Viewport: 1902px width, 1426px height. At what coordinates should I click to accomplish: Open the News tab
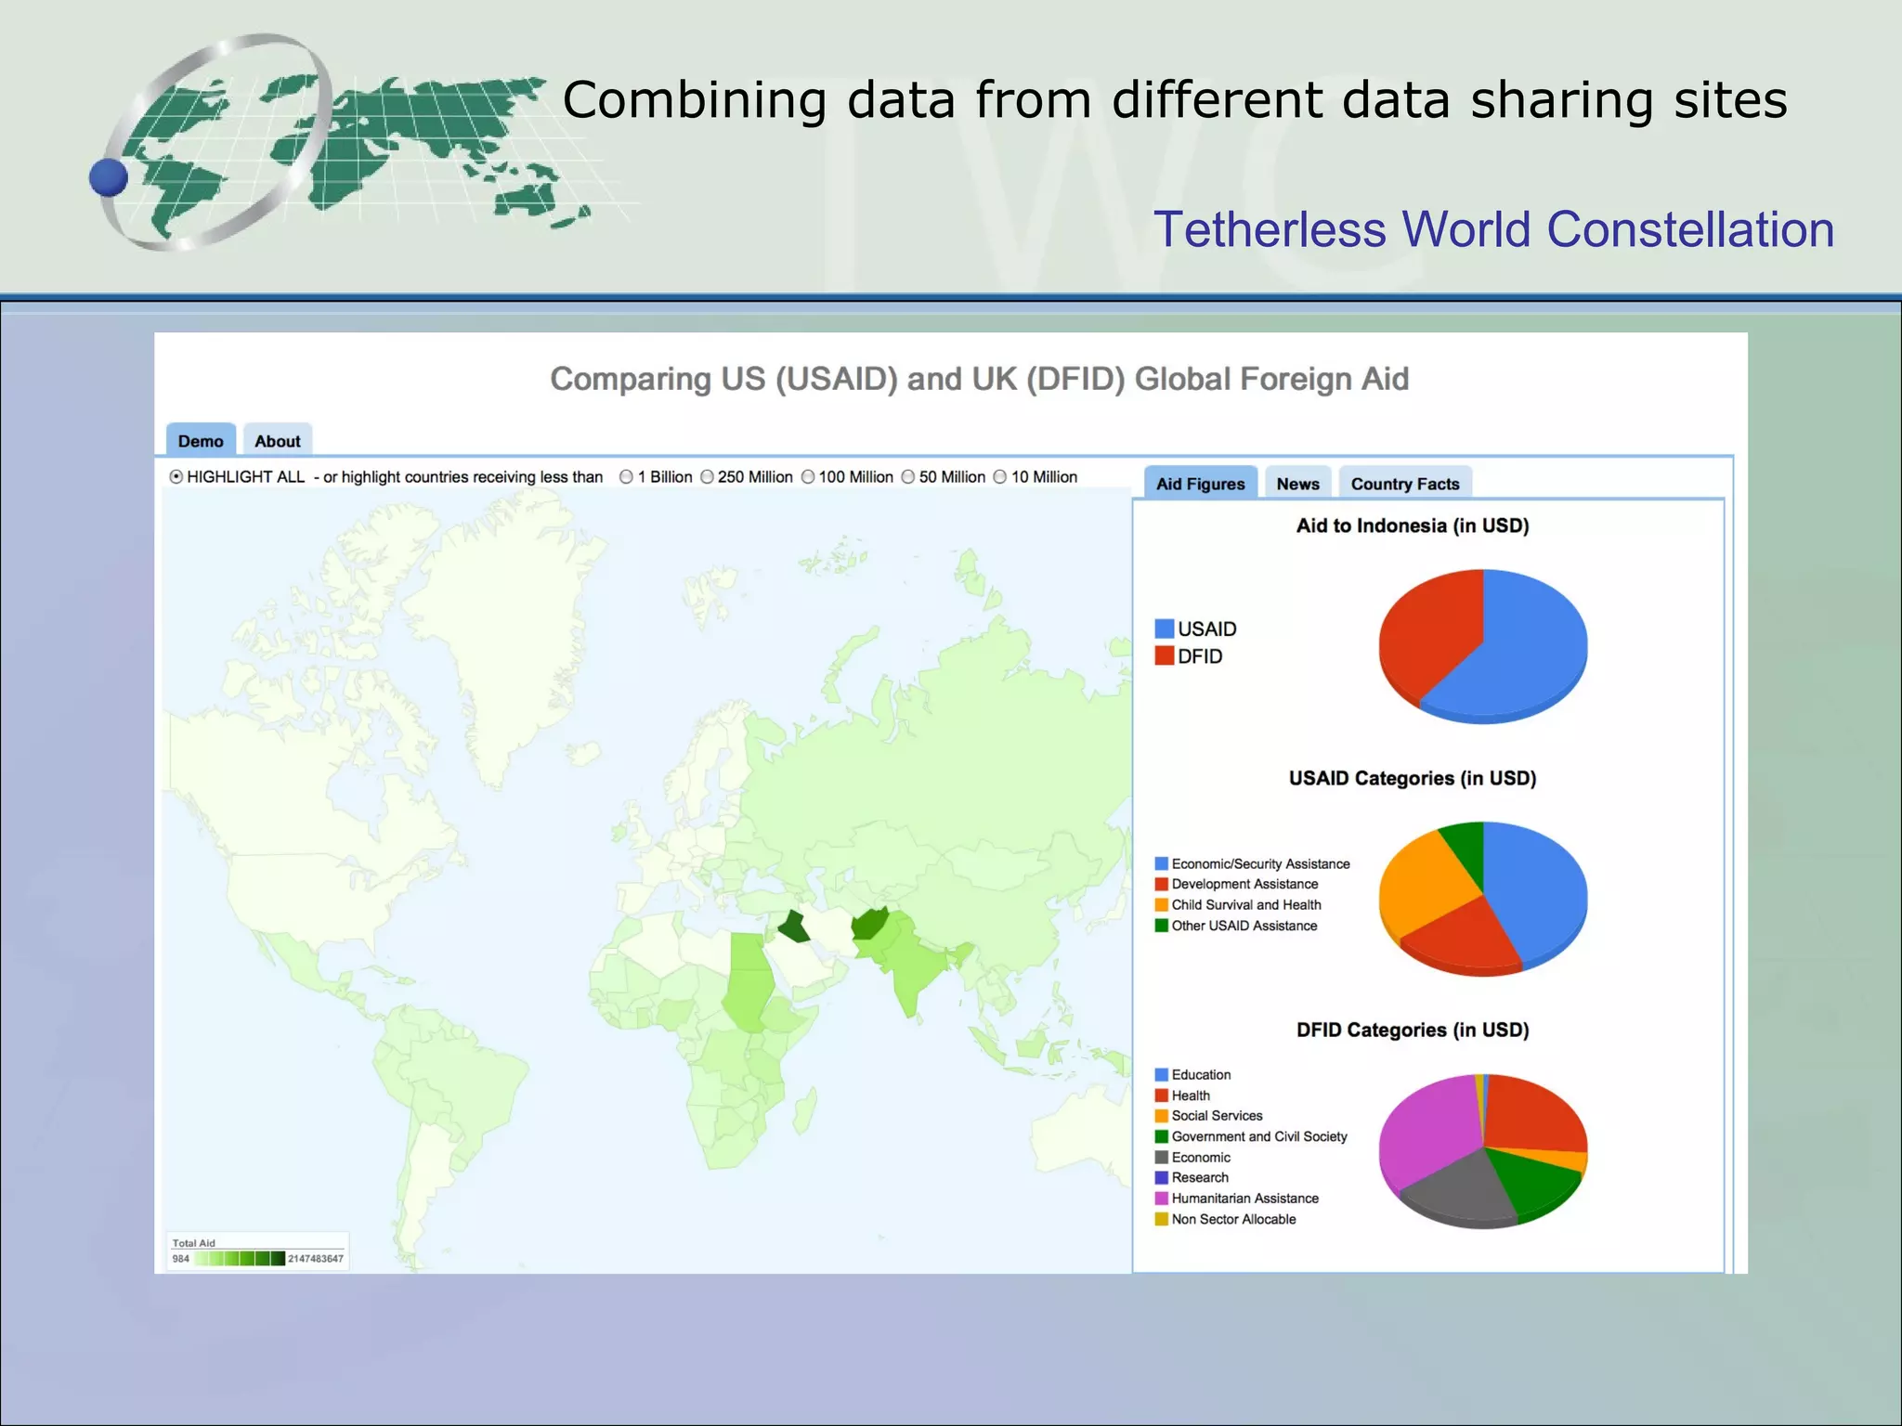tap(1297, 484)
